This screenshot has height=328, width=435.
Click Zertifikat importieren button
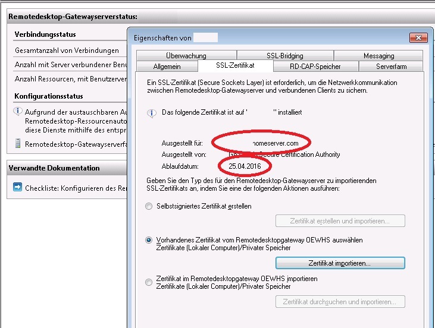pos(340,263)
